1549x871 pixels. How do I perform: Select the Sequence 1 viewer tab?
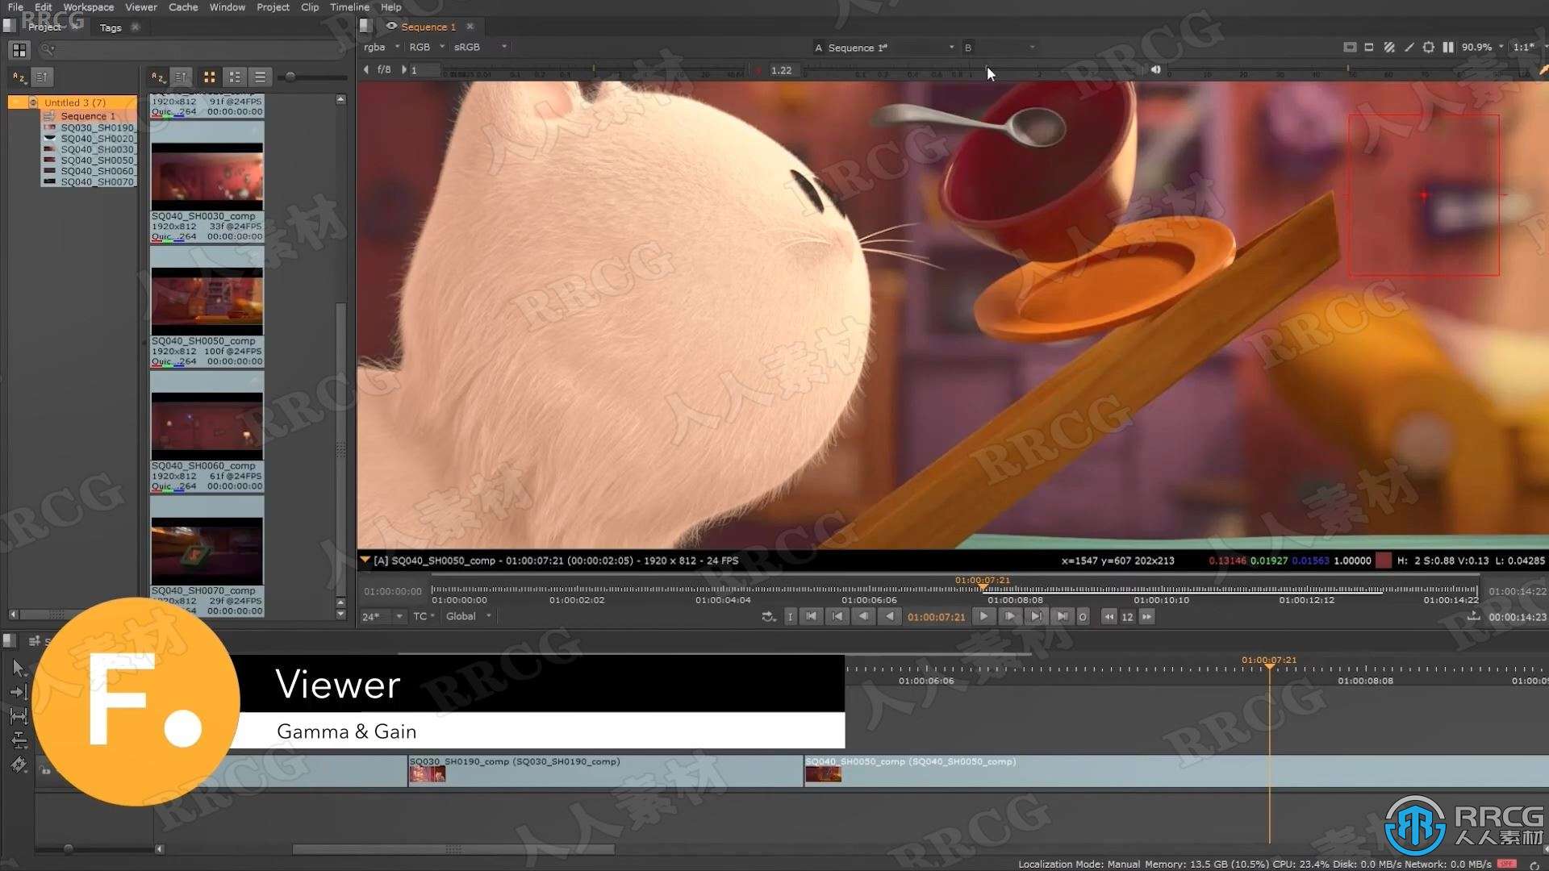(428, 27)
